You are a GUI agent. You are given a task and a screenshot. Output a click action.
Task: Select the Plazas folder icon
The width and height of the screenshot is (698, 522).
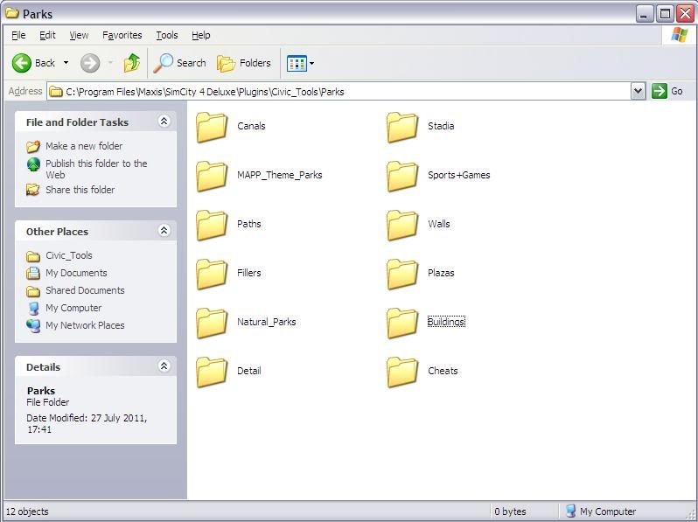point(402,275)
